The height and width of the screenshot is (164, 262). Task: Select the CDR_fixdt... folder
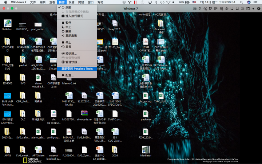click(23, 97)
